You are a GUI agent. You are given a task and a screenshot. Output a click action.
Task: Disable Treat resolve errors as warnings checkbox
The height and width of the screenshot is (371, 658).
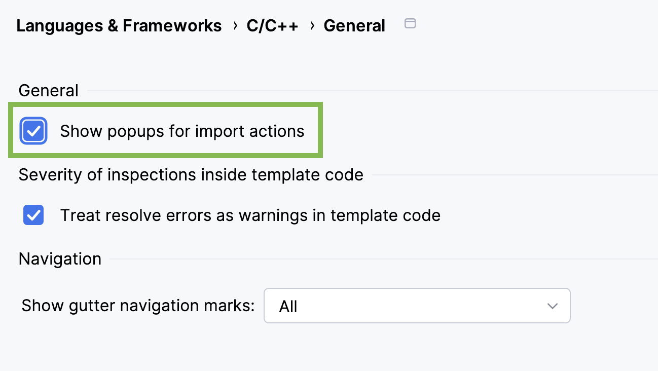[x=33, y=215]
